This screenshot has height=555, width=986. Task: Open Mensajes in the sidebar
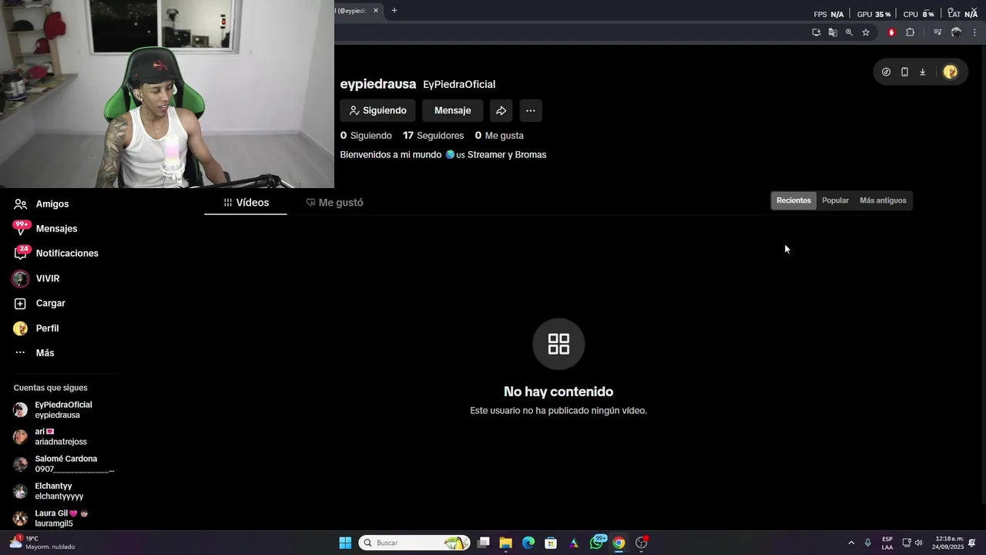[x=45, y=229]
